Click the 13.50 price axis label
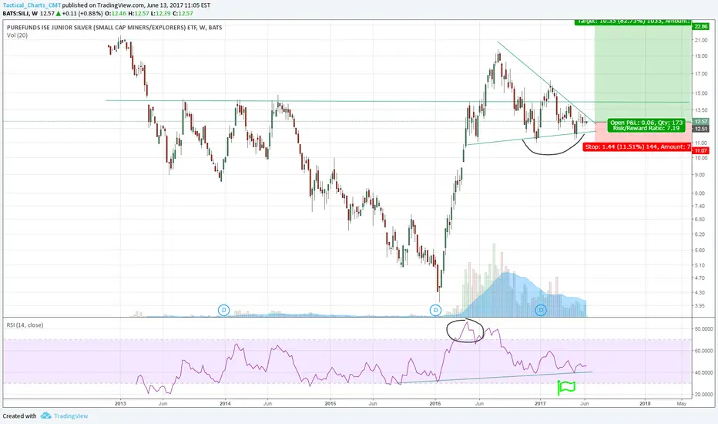718x424 pixels. point(700,110)
